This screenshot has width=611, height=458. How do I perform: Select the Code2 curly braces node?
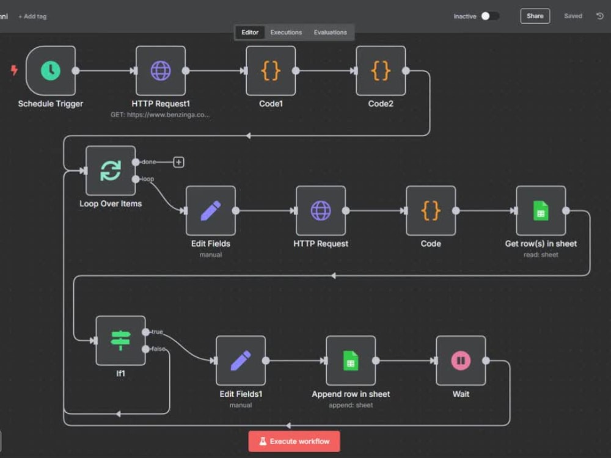coord(381,70)
